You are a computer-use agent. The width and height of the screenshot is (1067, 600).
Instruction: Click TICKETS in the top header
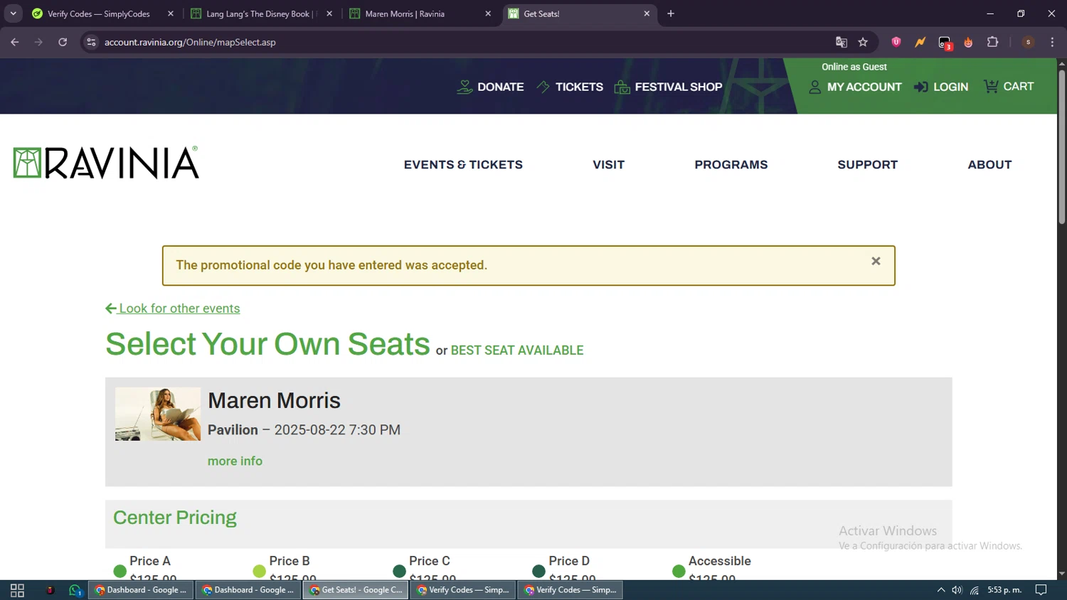569,87
